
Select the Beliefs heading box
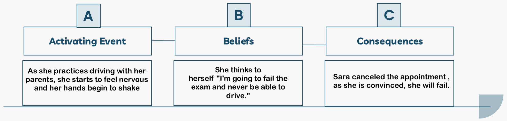coord(239,41)
